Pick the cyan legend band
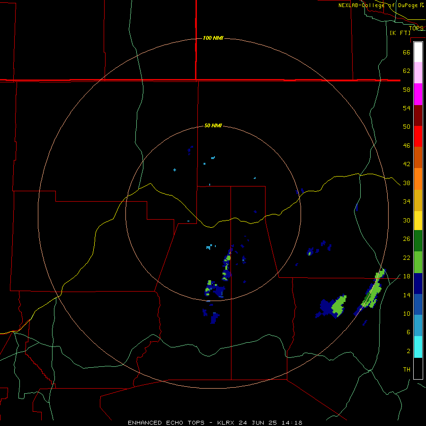Viewport: 426px width, 426px height. pyautogui.click(x=418, y=347)
